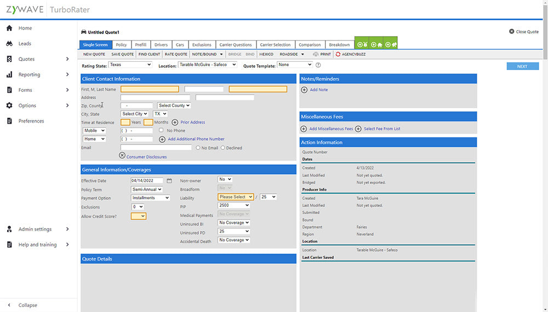Click the green add home quote icon
Screen dimensions: 548x312
click(376, 44)
